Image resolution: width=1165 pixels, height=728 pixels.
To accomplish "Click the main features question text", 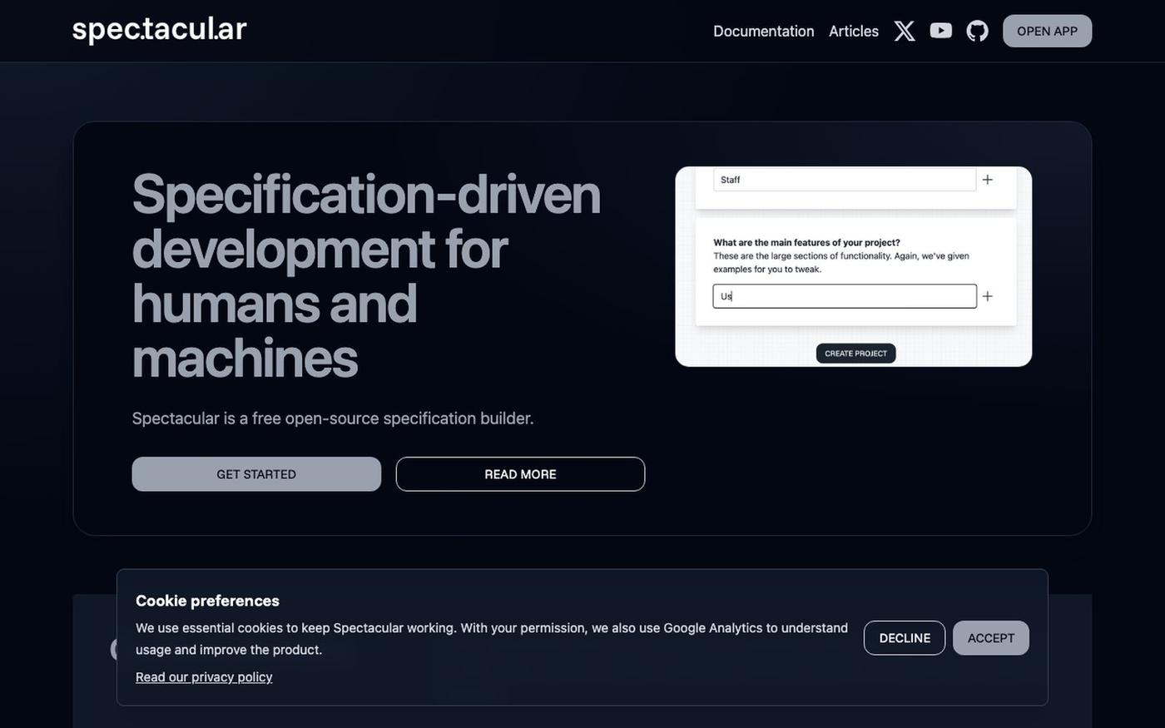I will (x=806, y=243).
